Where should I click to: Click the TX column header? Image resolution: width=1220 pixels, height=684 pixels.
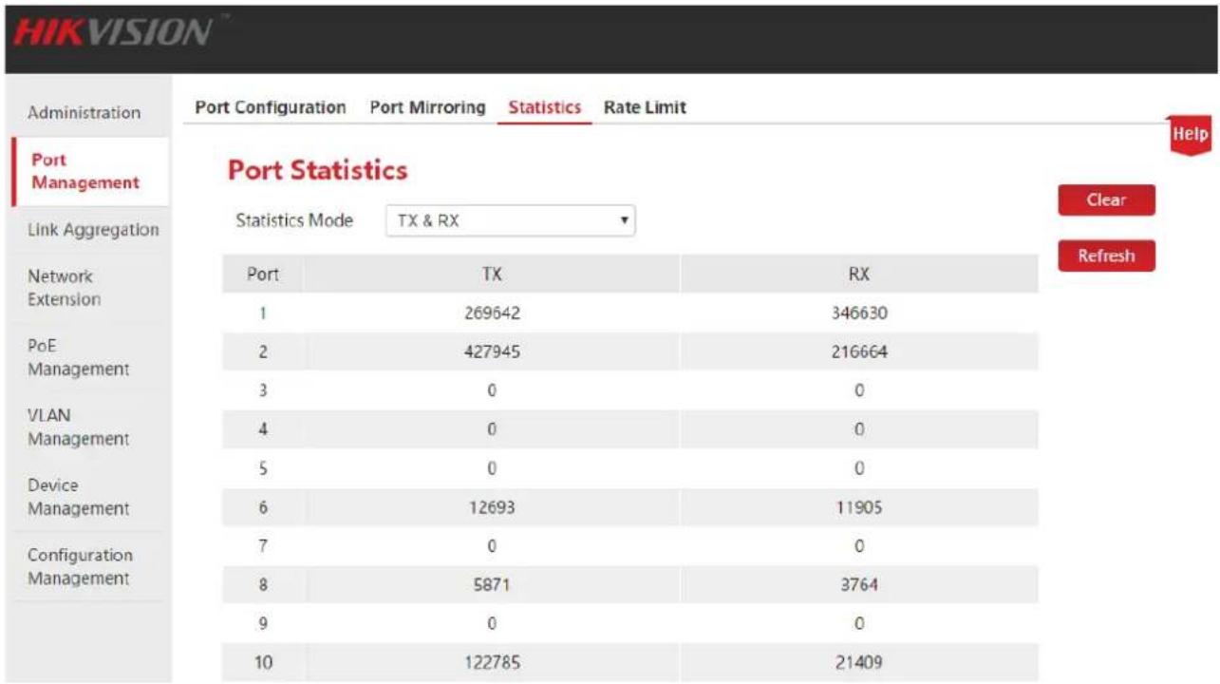(492, 275)
